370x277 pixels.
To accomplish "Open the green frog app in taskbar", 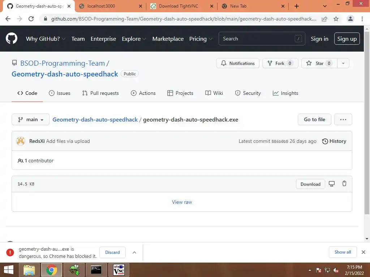I will [x=74, y=270].
